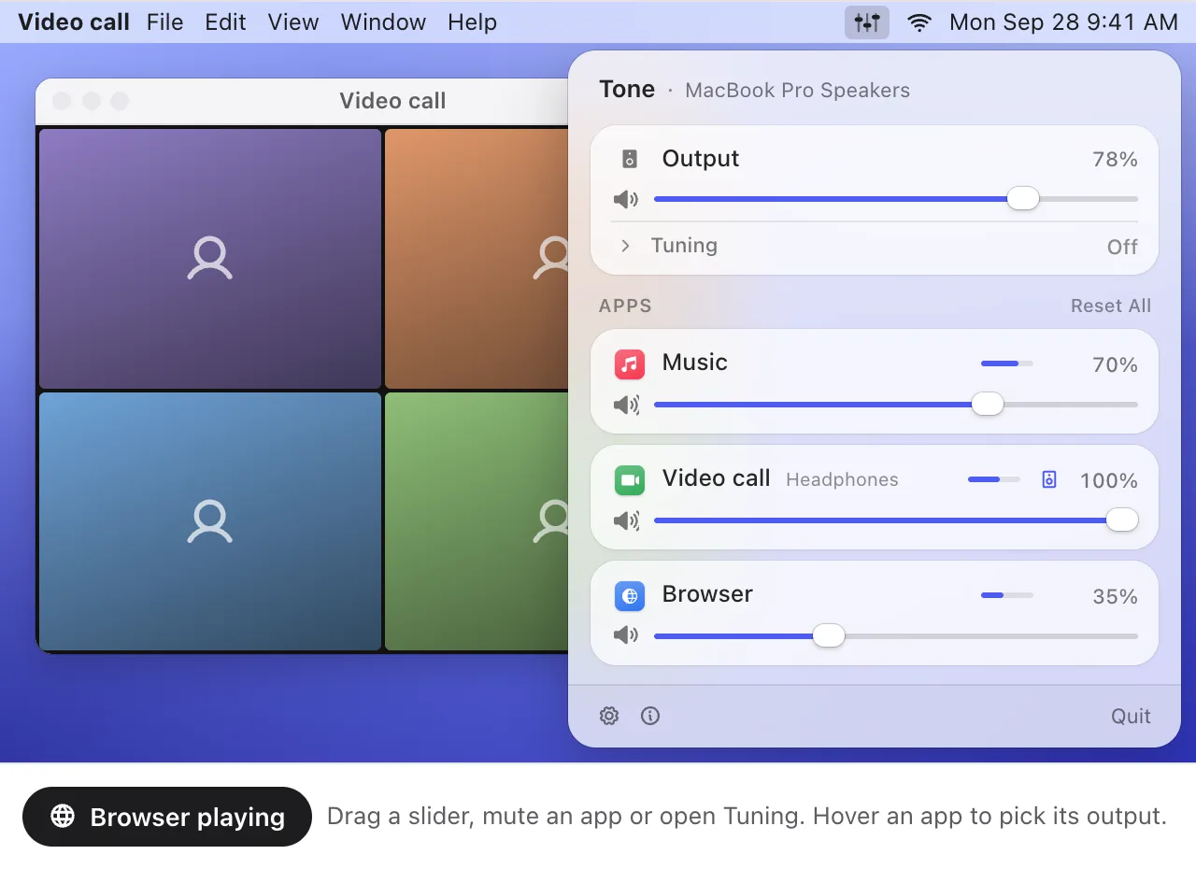This screenshot has height=869, width=1196.
Task: Open the View menu
Action: (293, 22)
